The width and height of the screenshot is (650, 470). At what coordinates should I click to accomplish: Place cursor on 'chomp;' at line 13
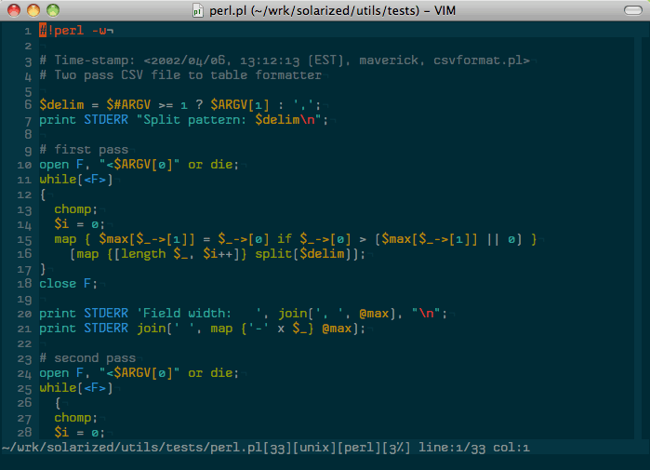coord(75,209)
